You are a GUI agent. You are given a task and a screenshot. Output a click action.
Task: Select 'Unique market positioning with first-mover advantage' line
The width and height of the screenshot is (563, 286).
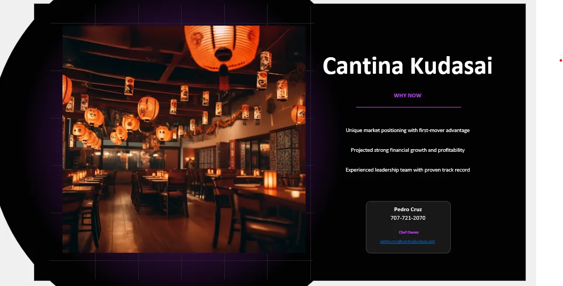click(408, 130)
